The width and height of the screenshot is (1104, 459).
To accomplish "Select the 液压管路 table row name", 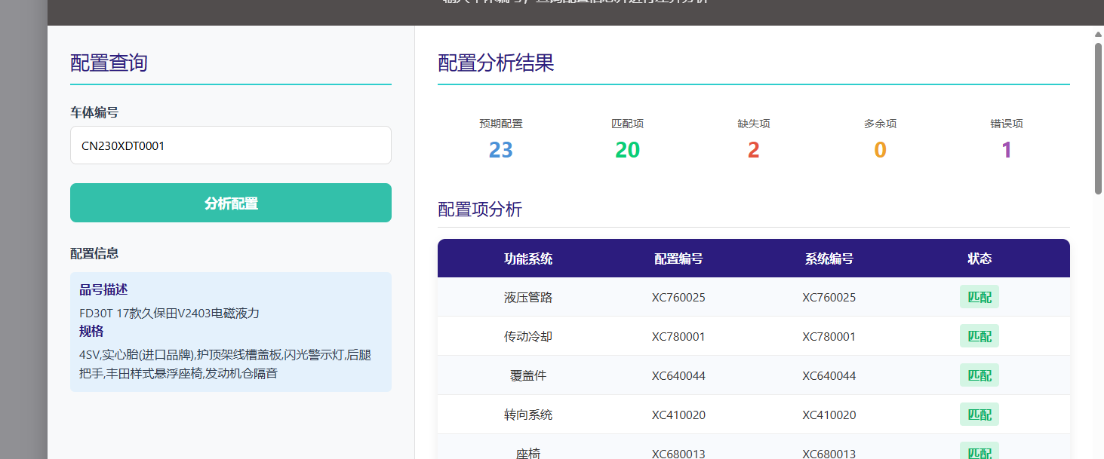I will [528, 297].
